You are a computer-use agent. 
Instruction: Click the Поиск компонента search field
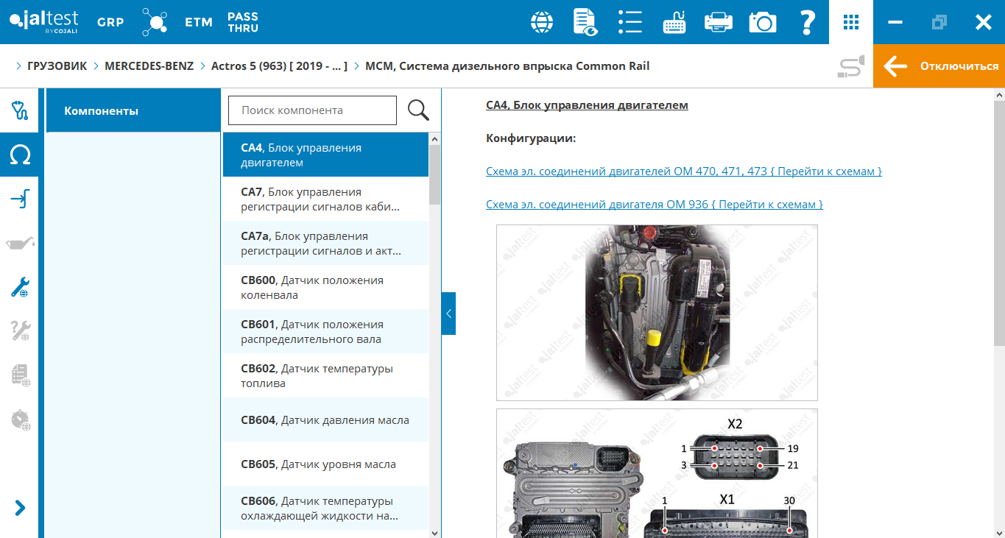coord(312,110)
